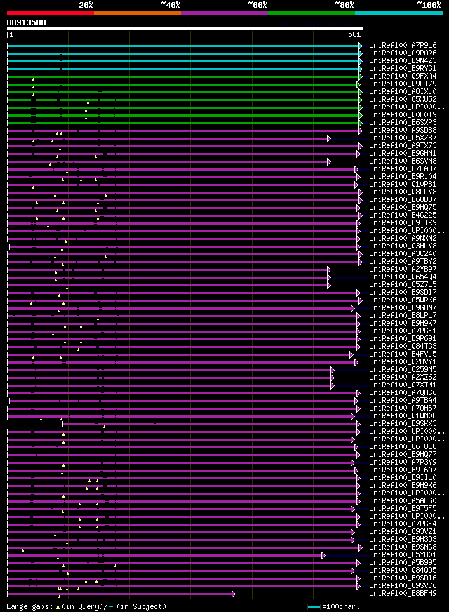This screenshot has height=612, width=449.
Task: Select the UniRef100_A8IXJ0 label
Action: pyautogui.click(x=403, y=92)
